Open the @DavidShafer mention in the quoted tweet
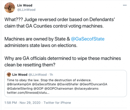This screenshot has width=130, height=110. (68, 84)
